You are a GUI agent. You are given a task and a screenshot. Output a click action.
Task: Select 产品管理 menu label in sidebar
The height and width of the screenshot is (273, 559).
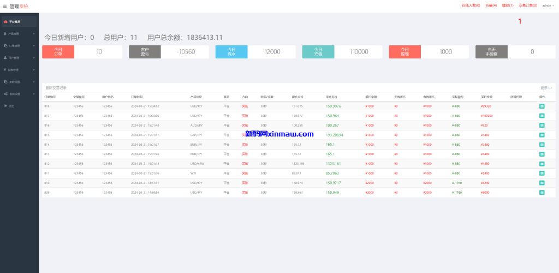[14, 34]
